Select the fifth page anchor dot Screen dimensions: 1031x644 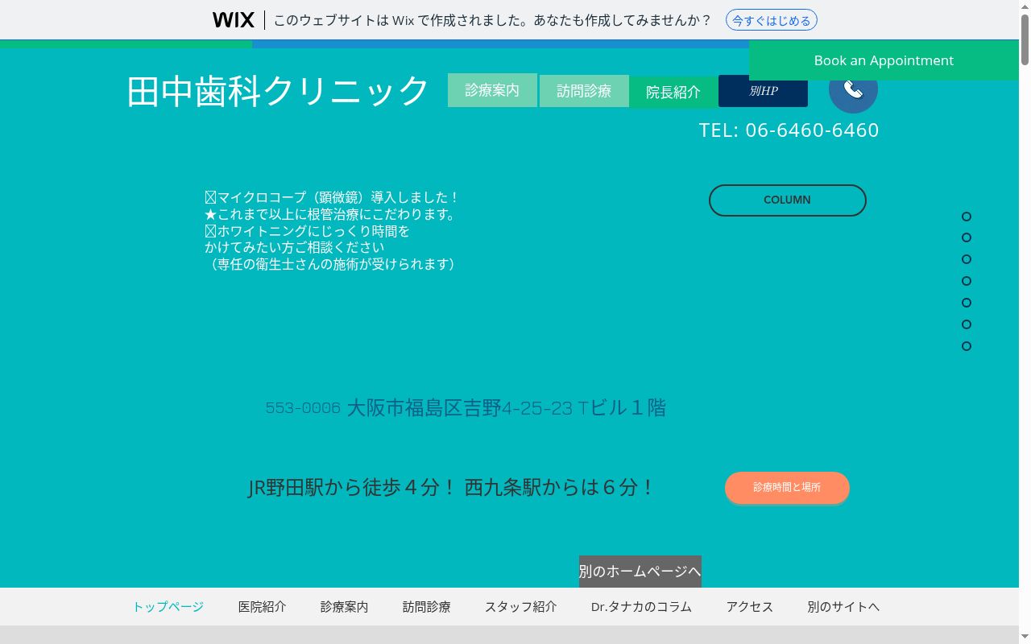pyautogui.click(x=967, y=303)
